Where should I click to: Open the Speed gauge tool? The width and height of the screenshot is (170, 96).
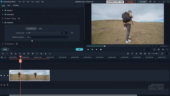(x=24, y=54)
